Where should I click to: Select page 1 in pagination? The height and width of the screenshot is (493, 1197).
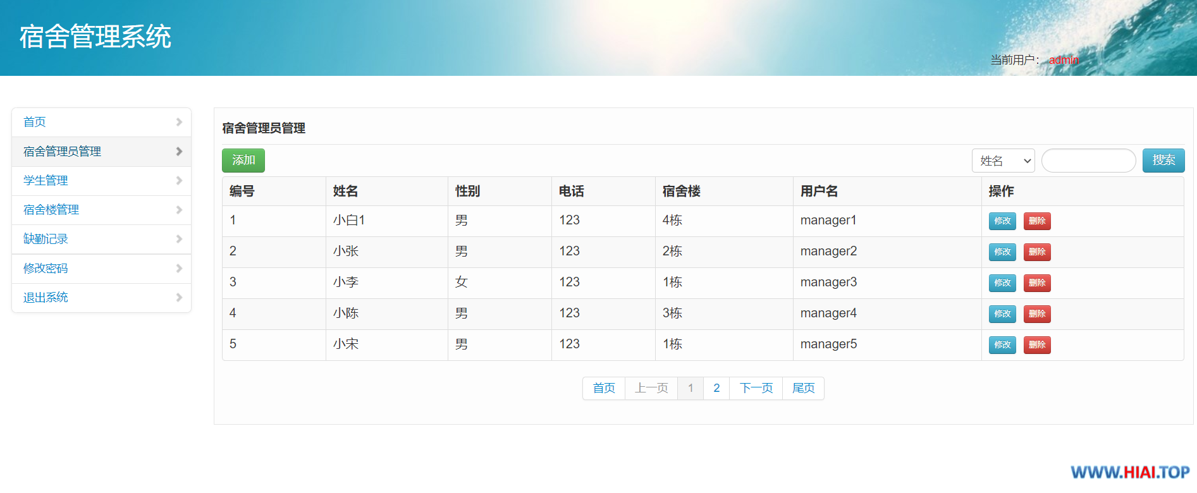click(x=691, y=388)
